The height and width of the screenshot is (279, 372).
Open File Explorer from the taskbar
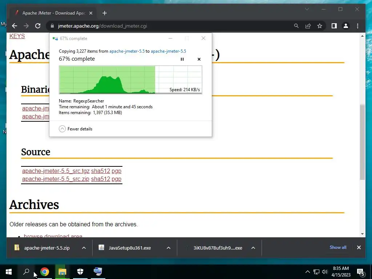62,272
